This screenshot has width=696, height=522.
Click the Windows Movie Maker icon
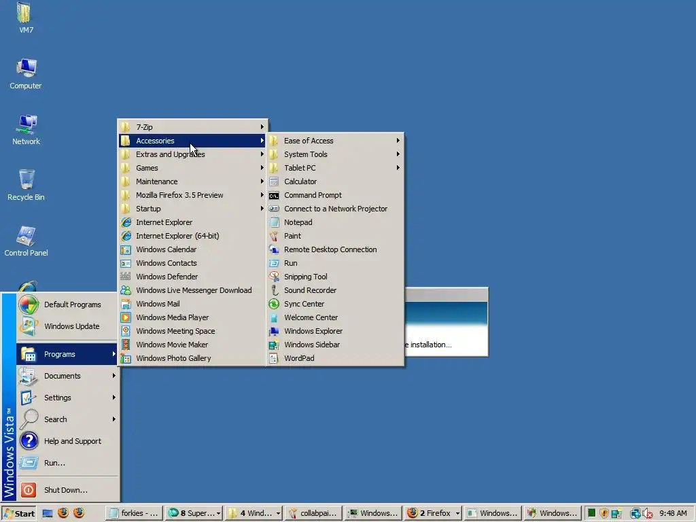126,345
